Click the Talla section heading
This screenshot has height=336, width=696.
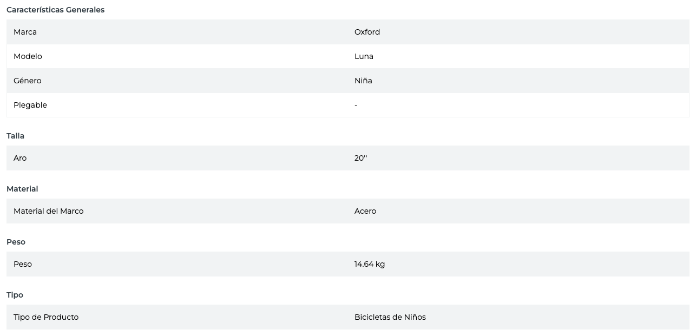tap(15, 136)
